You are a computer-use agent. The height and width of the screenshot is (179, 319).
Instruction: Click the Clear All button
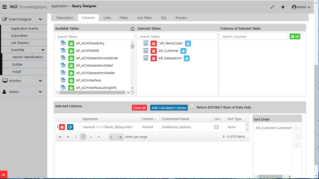coord(139,108)
